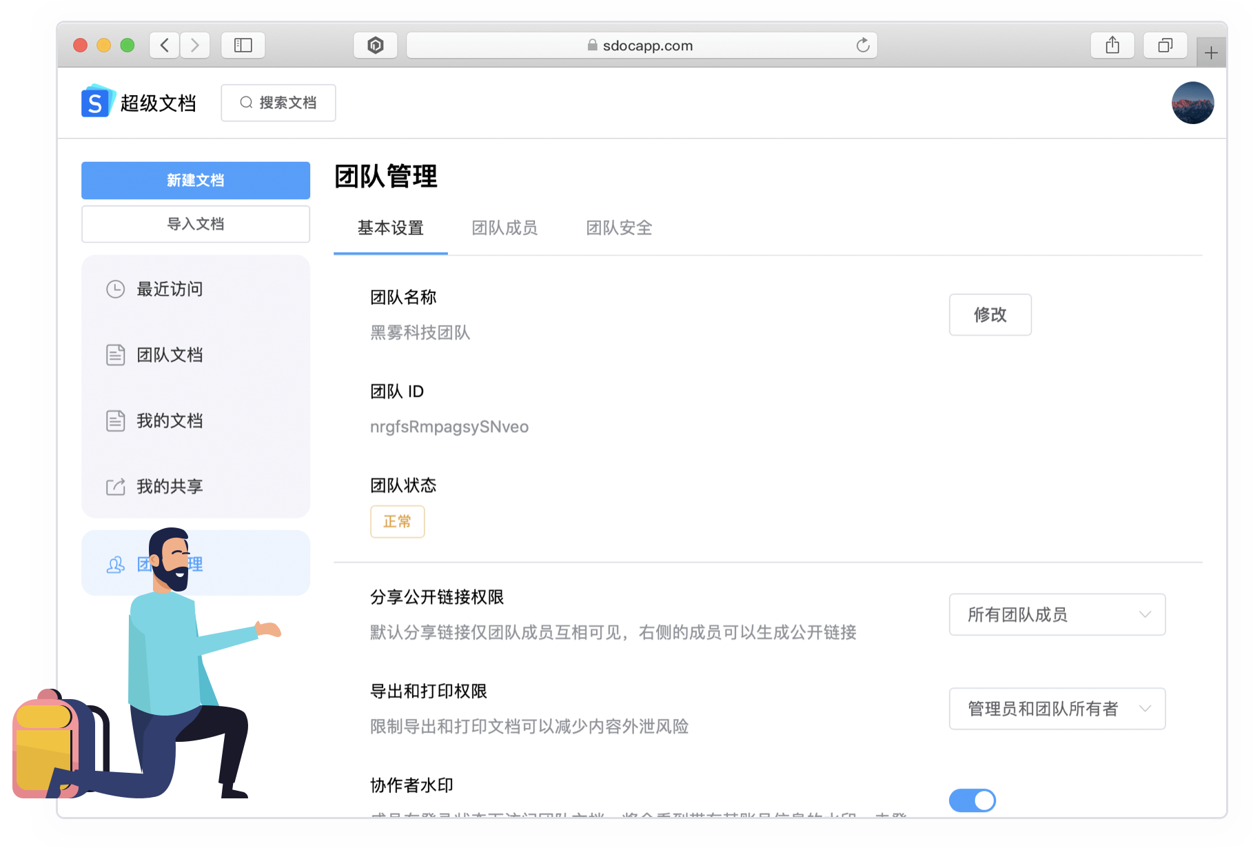Select the clock icon beside 最近访问
Screen dimensions: 1253x848
(115, 289)
